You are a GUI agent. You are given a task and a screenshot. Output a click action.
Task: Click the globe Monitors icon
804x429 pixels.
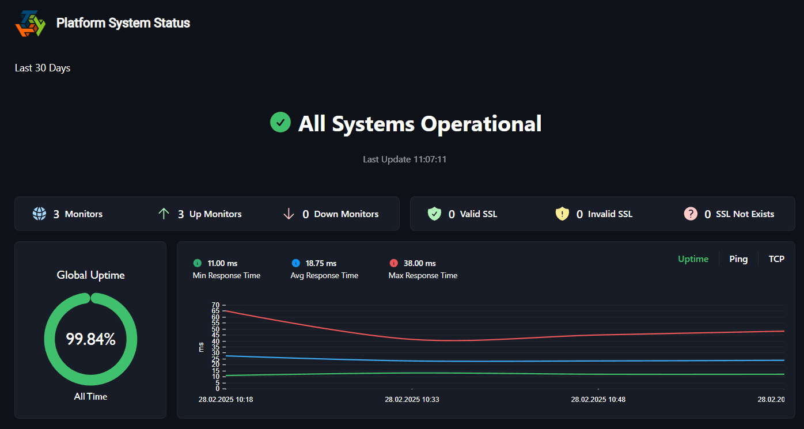click(x=39, y=214)
